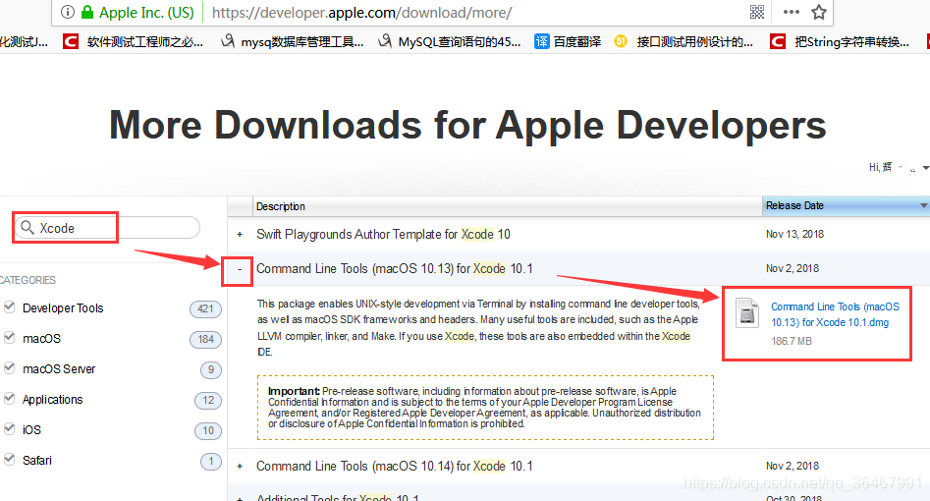The width and height of the screenshot is (930, 501).
Task: Expand the Command Line Tools macOS 10.14 row
Action: pyautogui.click(x=240, y=466)
